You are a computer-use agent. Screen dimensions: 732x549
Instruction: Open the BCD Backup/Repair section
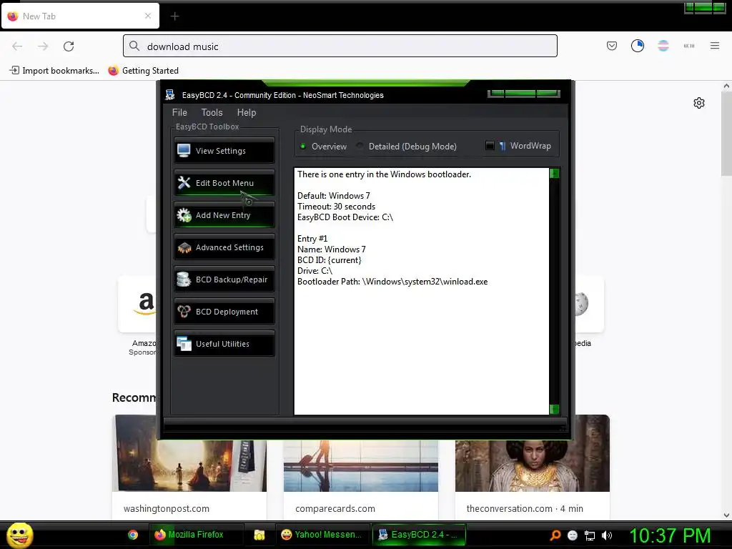pyautogui.click(x=224, y=280)
